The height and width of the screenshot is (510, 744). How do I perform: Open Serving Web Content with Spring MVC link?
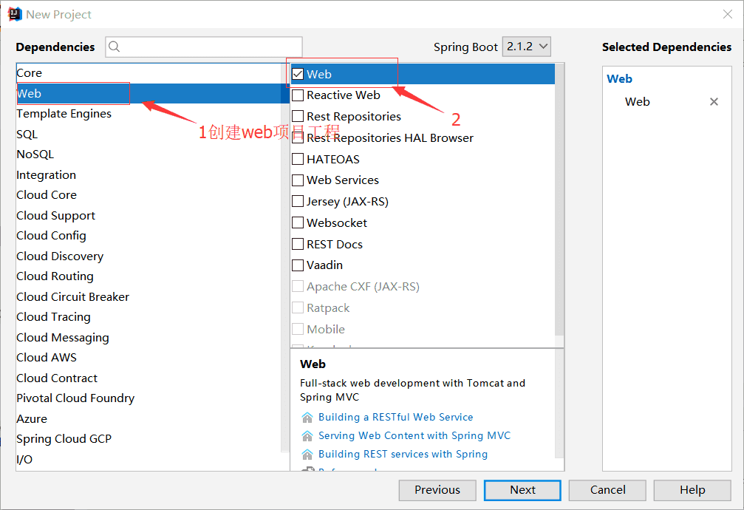click(x=414, y=436)
